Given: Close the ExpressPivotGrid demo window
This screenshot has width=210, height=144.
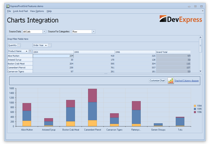Looking at the screenshot, I should click(201, 6).
